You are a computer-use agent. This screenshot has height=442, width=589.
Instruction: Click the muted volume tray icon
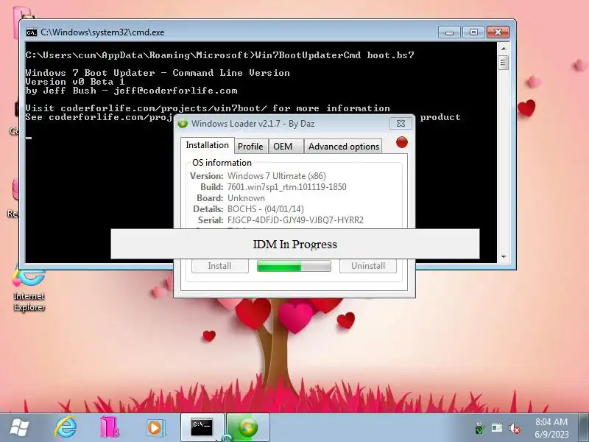(514, 428)
